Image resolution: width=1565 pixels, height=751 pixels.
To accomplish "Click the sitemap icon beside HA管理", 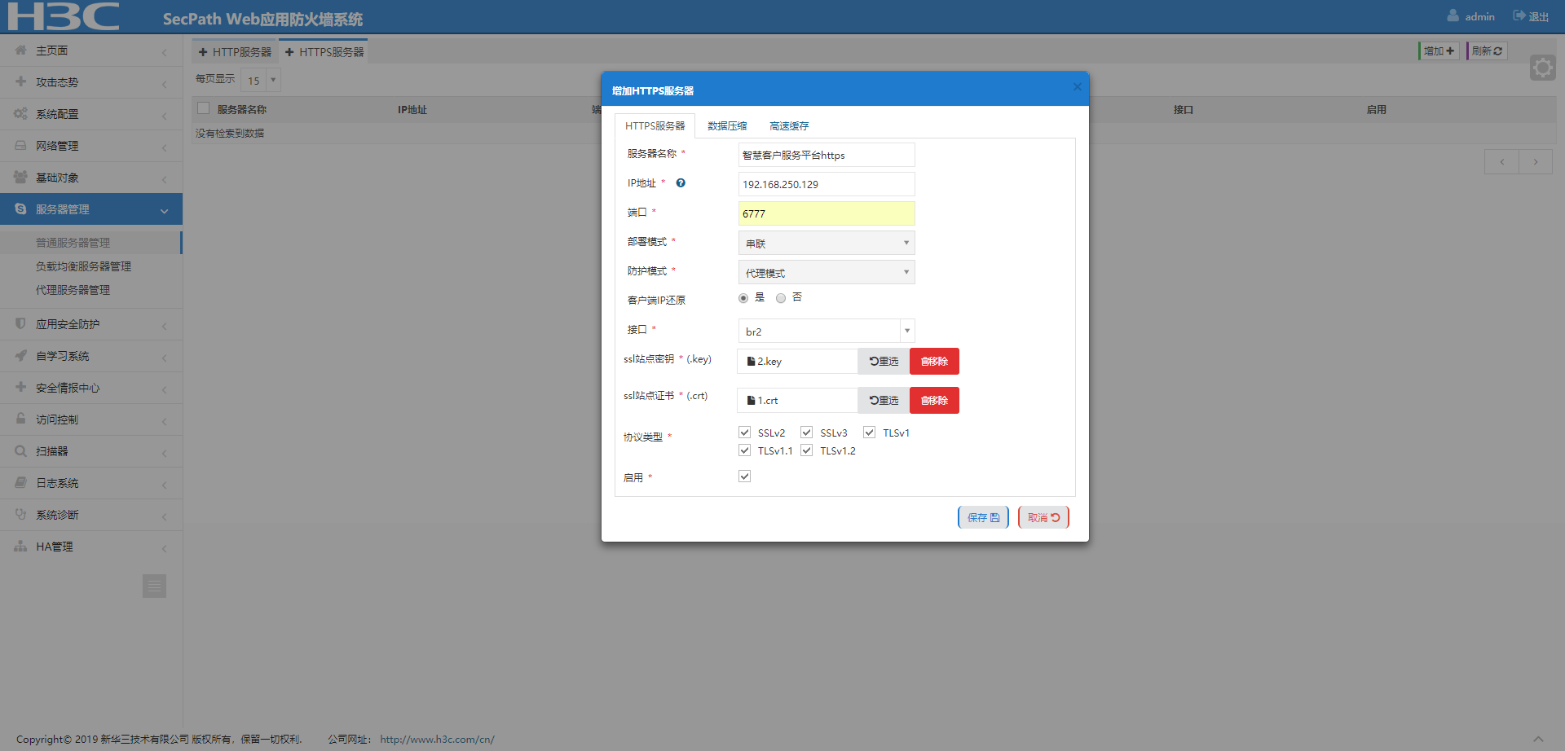I will 21,547.
